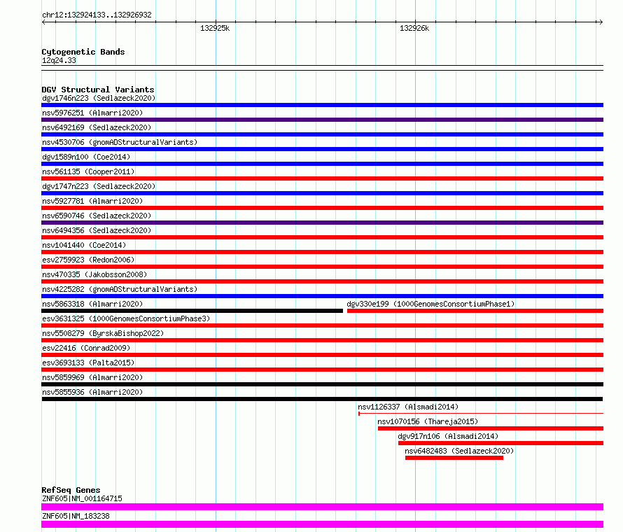
Task: Select the dgv1589n100 (Coe2014) label
Action: pyautogui.click(x=86, y=157)
